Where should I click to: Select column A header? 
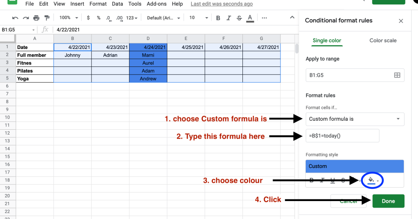pyautogui.click(x=35, y=39)
